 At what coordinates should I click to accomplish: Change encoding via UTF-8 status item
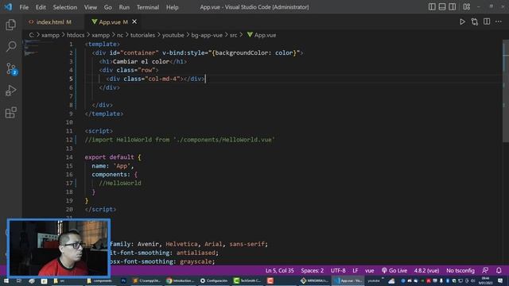(338, 270)
